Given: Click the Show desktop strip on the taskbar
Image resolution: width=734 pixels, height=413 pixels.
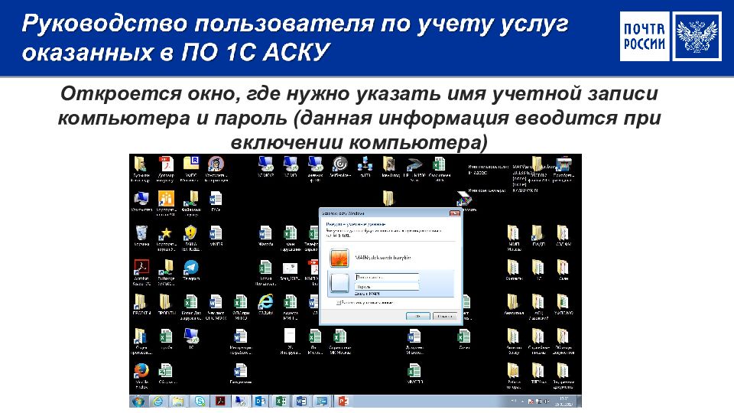Looking at the screenshot, I should [x=579, y=402].
